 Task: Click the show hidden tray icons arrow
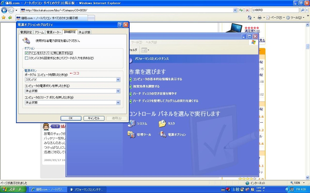(287, 189)
